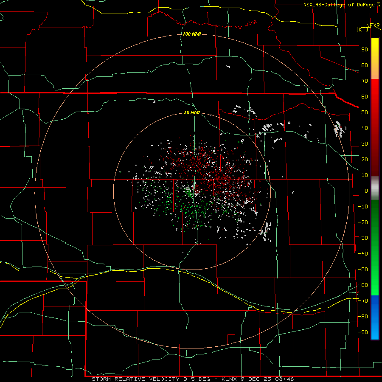The height and width of the screenshot is (382, 382).
Task: Click the 50 NMI range ring label
Action: coord(192,112)
